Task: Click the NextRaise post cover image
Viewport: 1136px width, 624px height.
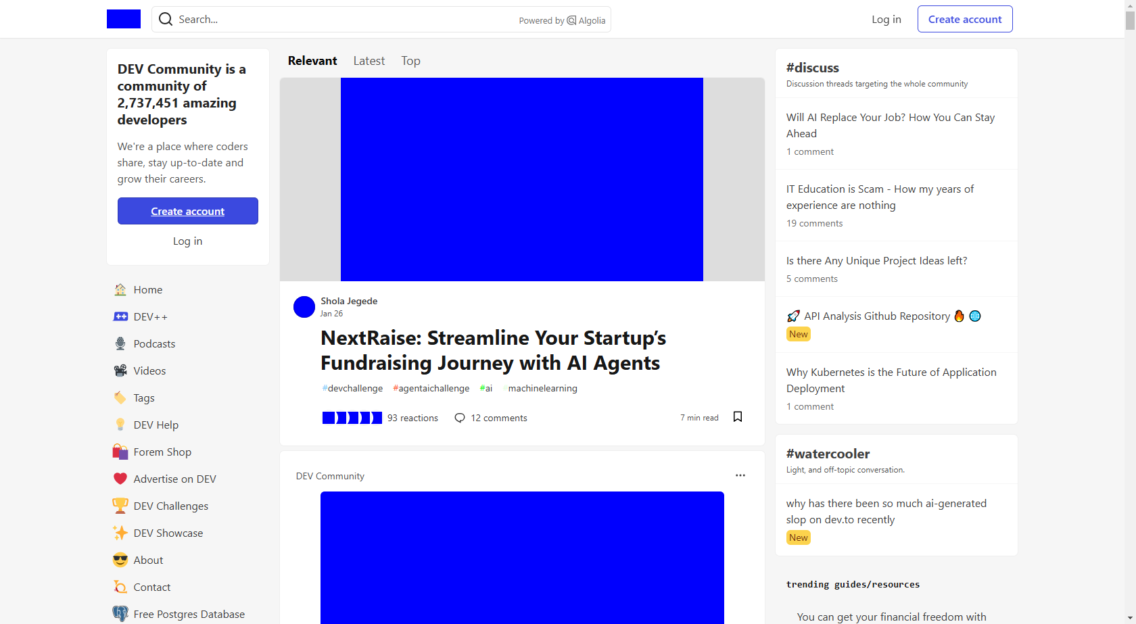Action: click(x=521, y=179)
